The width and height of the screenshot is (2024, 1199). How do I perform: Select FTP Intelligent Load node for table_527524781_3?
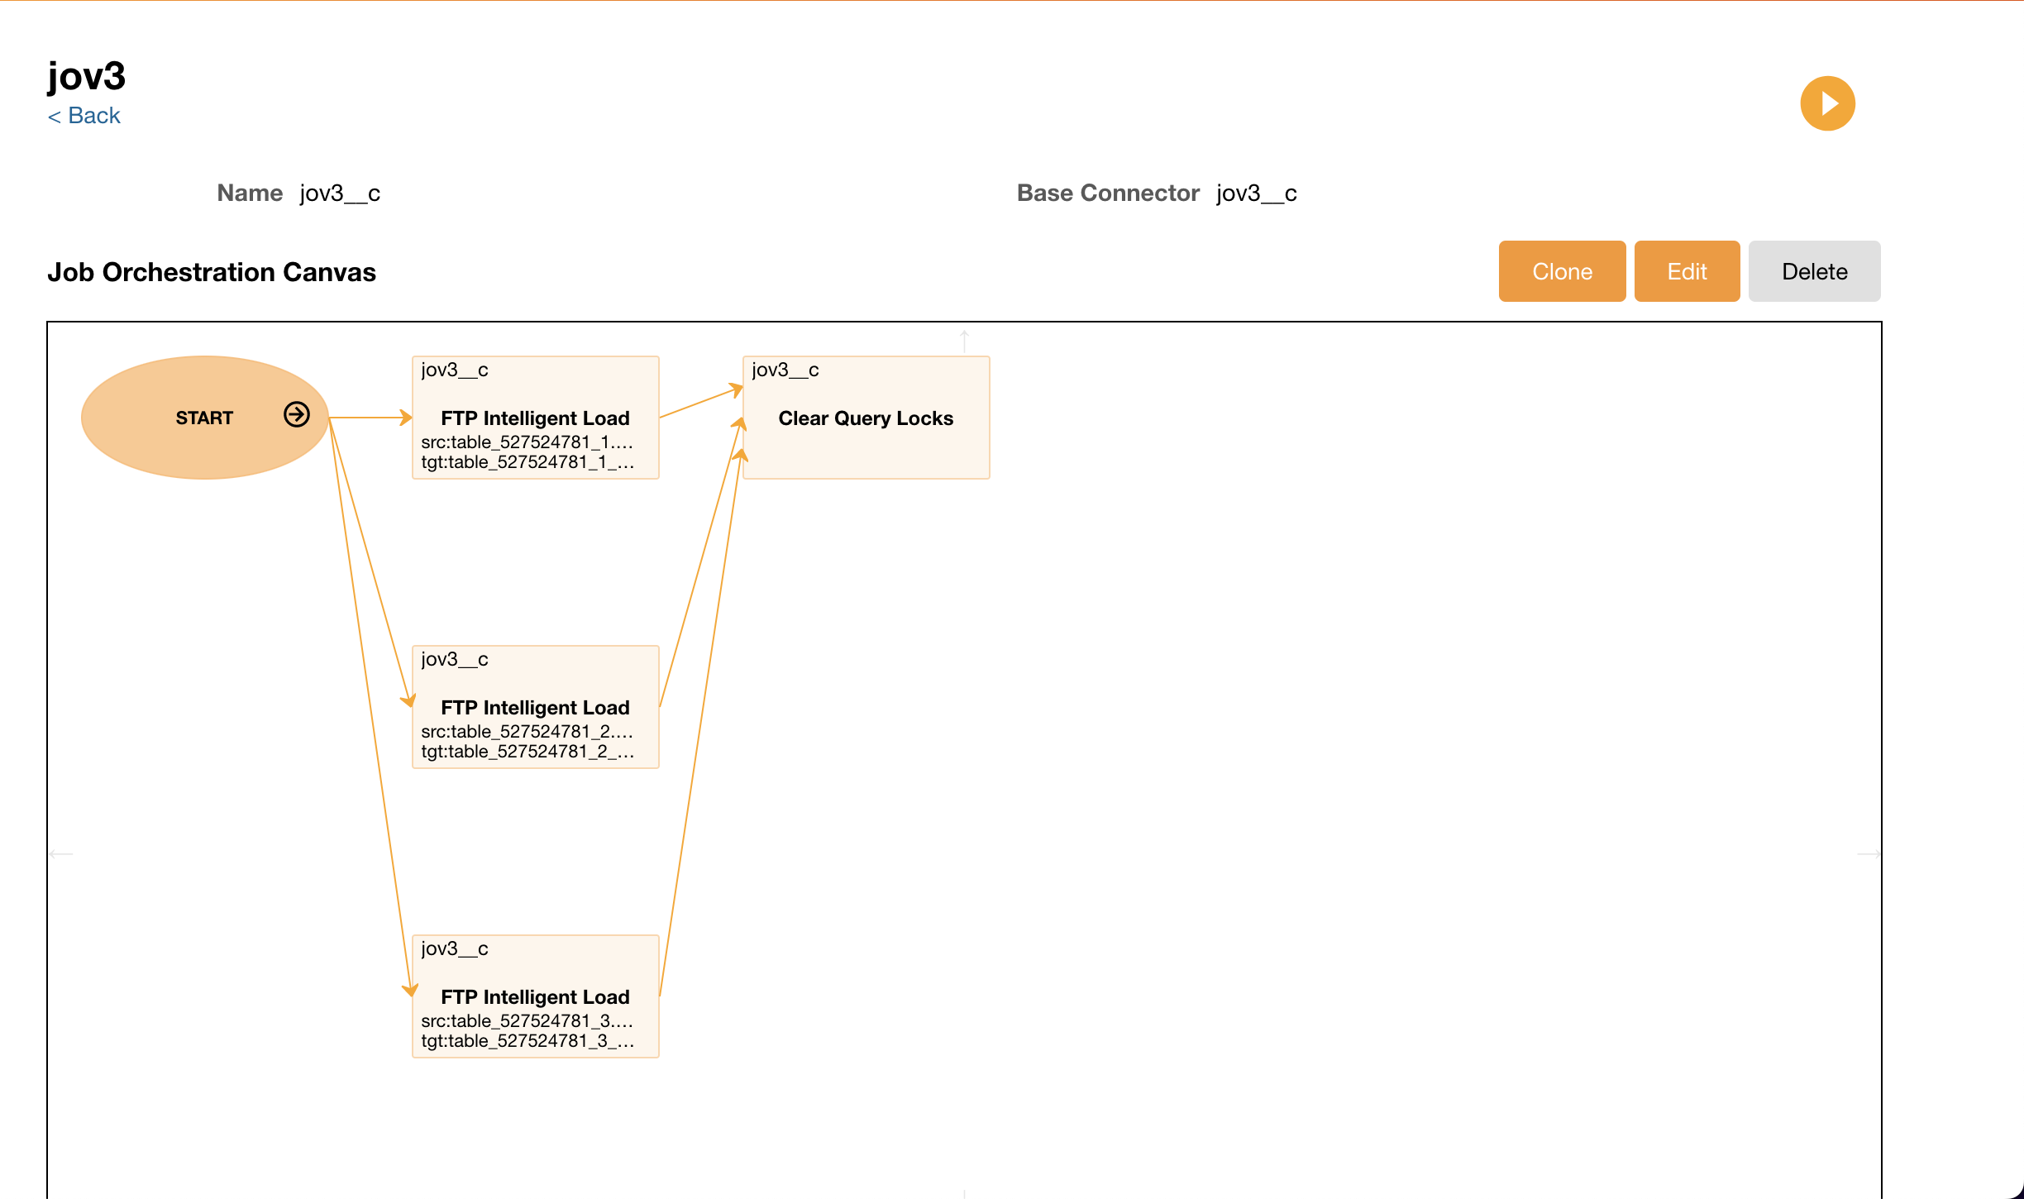(535, 997)
